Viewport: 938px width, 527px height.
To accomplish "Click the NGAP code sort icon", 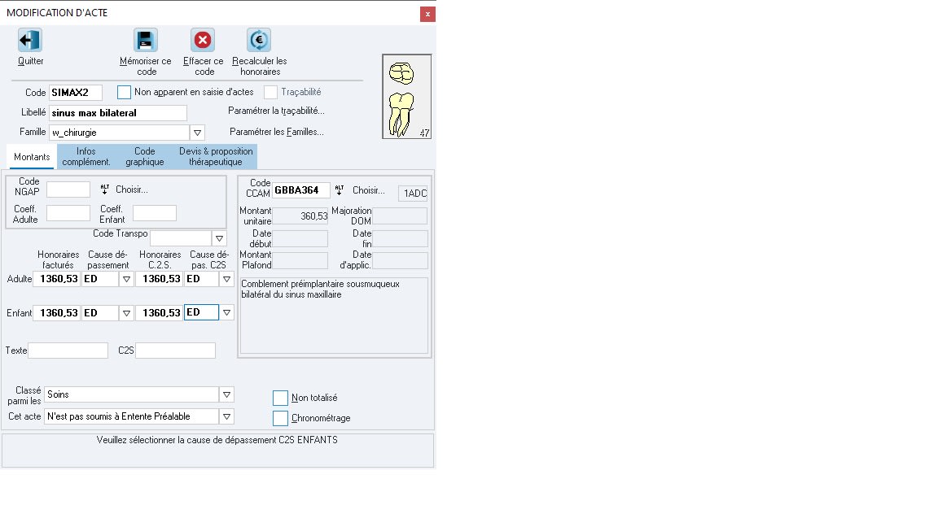I will (x=104, y=189).
